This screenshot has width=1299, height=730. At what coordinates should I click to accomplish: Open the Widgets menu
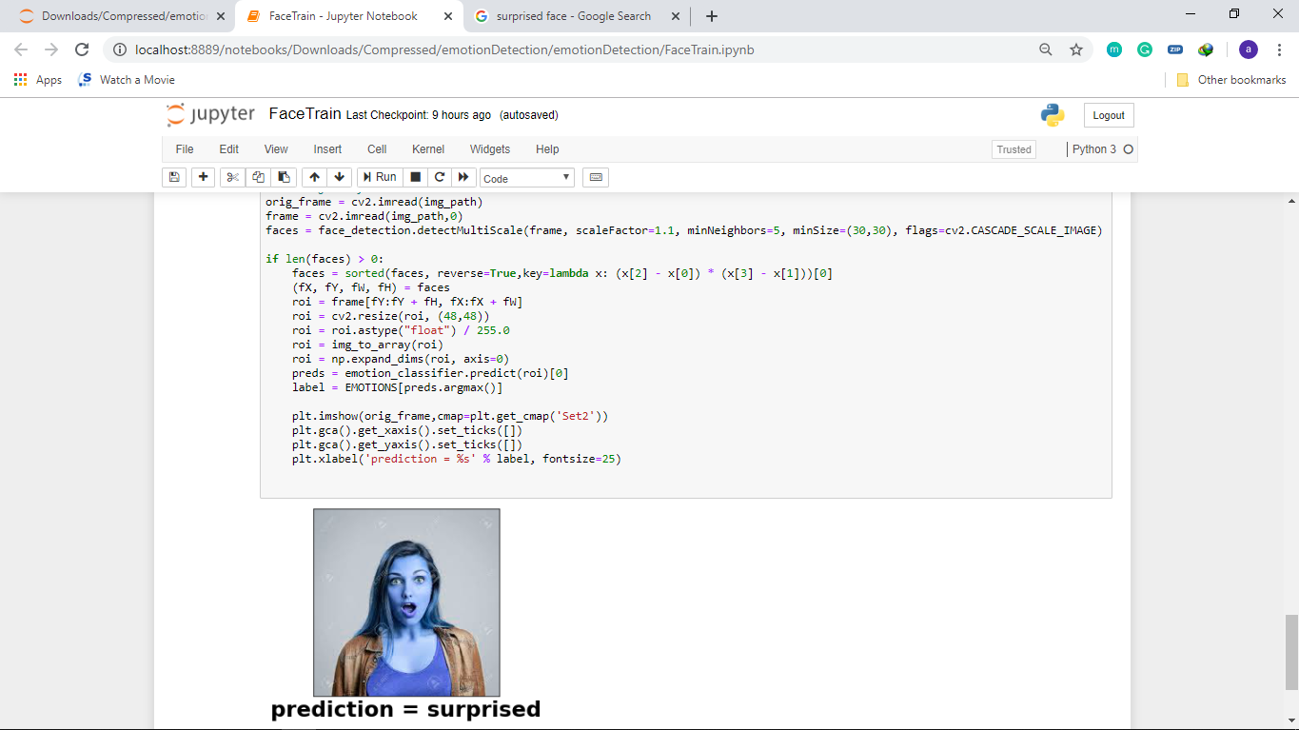pyautogui.click(x=490, y=149)
